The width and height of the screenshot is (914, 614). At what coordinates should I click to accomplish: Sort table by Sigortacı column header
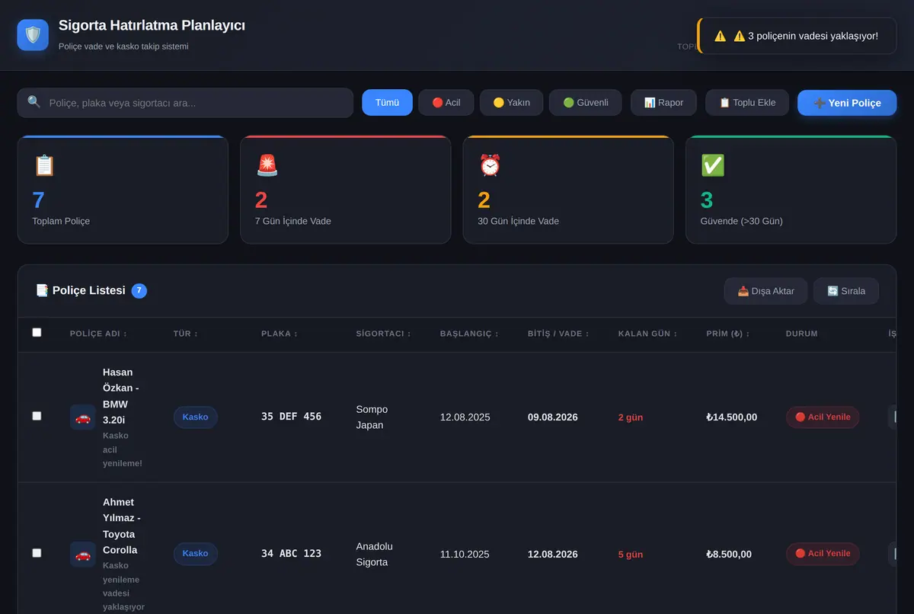click(x=383, y=334)
